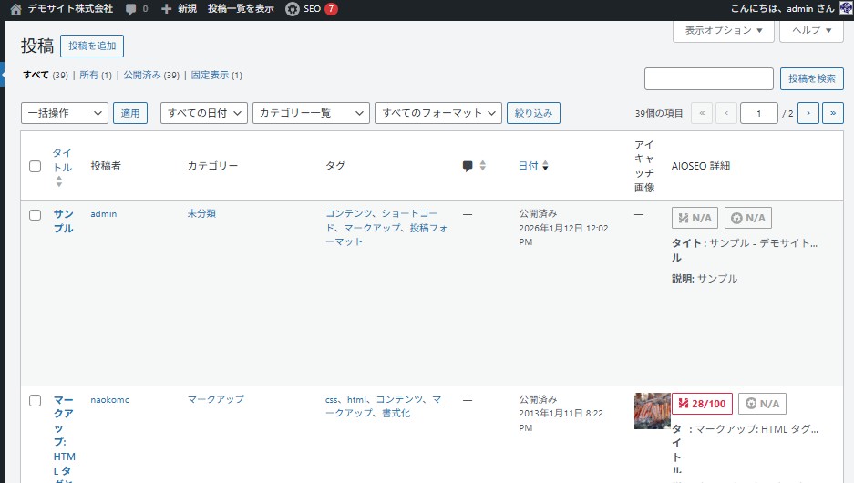Screen dimensions: 854x483
Task: Click the post search input field
Action: point(708,79)
